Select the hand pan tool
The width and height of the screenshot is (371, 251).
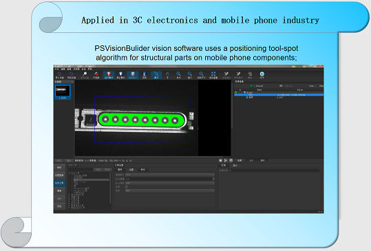point(167,75)
